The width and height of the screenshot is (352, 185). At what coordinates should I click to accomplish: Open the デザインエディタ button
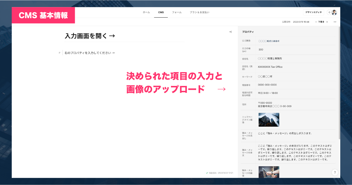tap(314, 12)
